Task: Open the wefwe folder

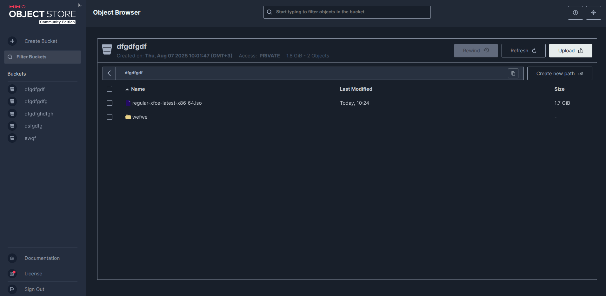Action: (140, 117)
